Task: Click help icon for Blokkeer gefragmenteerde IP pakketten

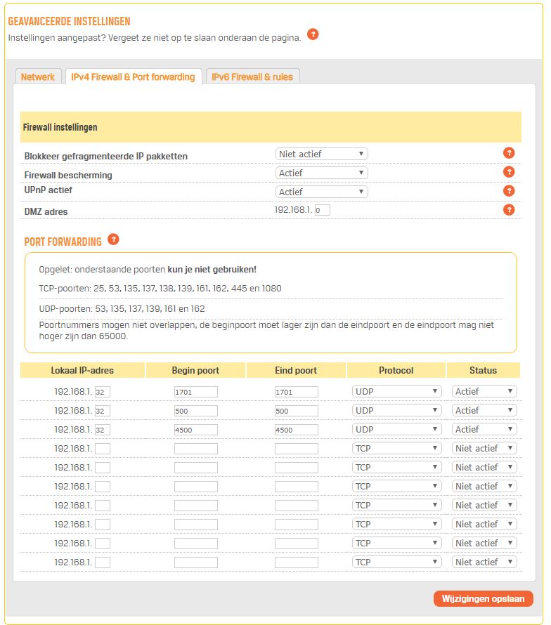Action: (509, 153)
